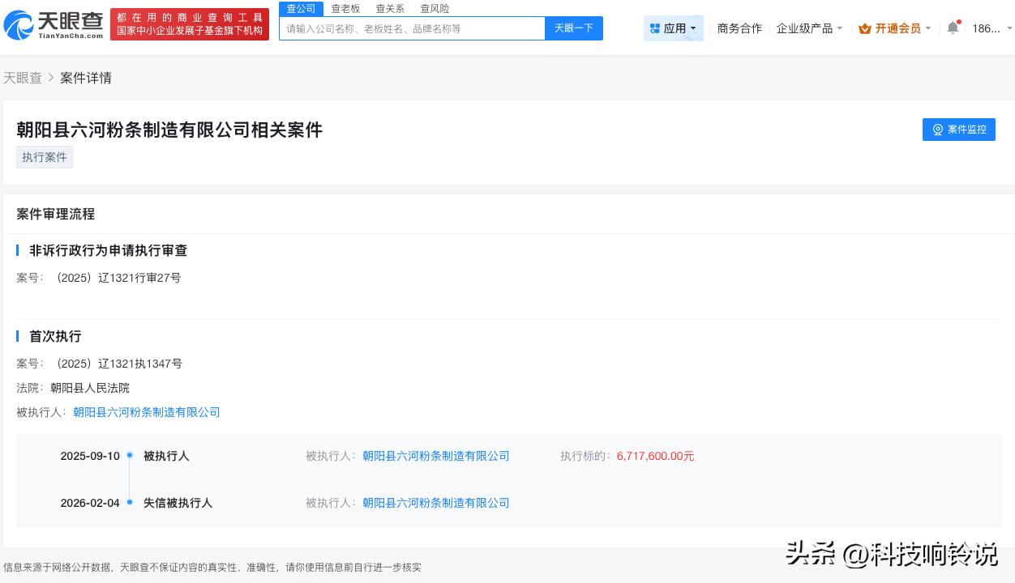Open the notification bell
Image resolution: width=1015 pixels, height=583 pixels.
click(x=953, y=27)
